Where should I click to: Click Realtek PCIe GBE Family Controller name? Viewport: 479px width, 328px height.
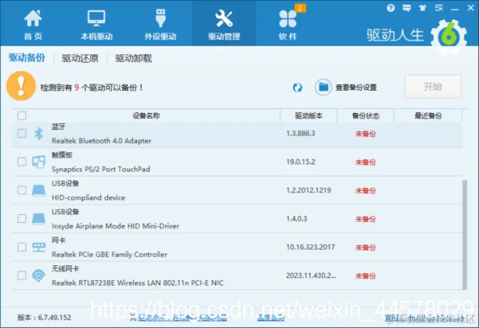click(x=109, y=254)
